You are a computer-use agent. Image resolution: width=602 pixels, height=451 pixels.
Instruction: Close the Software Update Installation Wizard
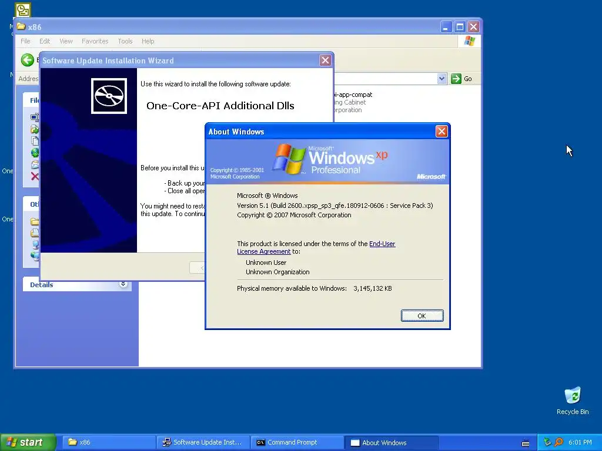[x=325, y=60]
